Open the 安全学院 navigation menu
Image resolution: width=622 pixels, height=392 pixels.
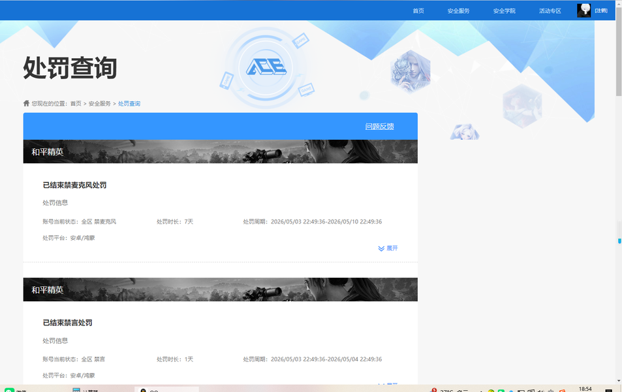[504, 10]
